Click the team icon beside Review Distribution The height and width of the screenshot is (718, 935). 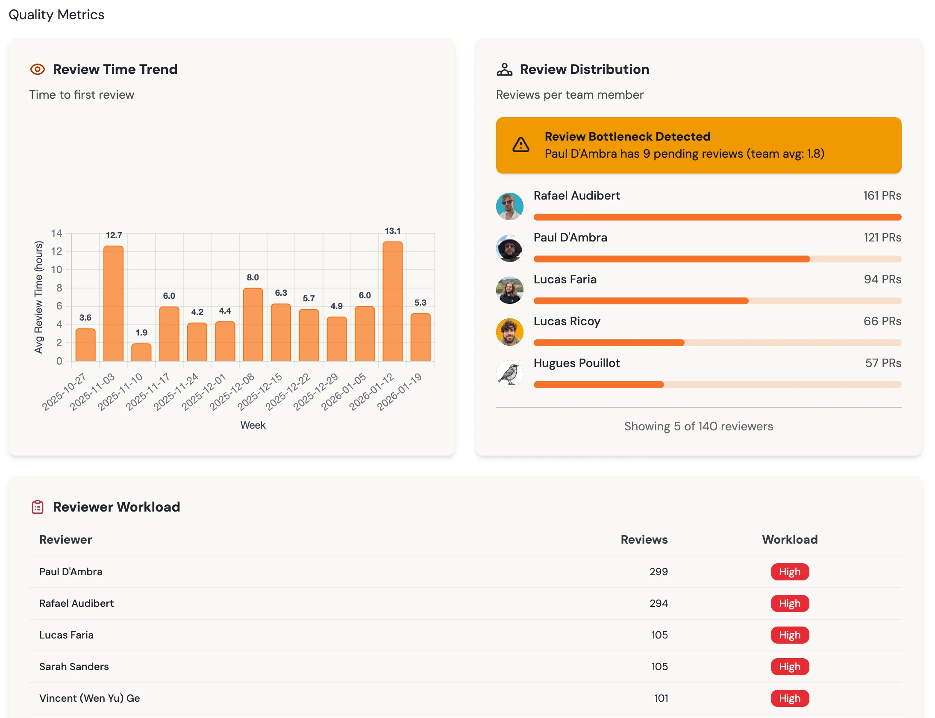pyautogui.click(x=504, y=69)
